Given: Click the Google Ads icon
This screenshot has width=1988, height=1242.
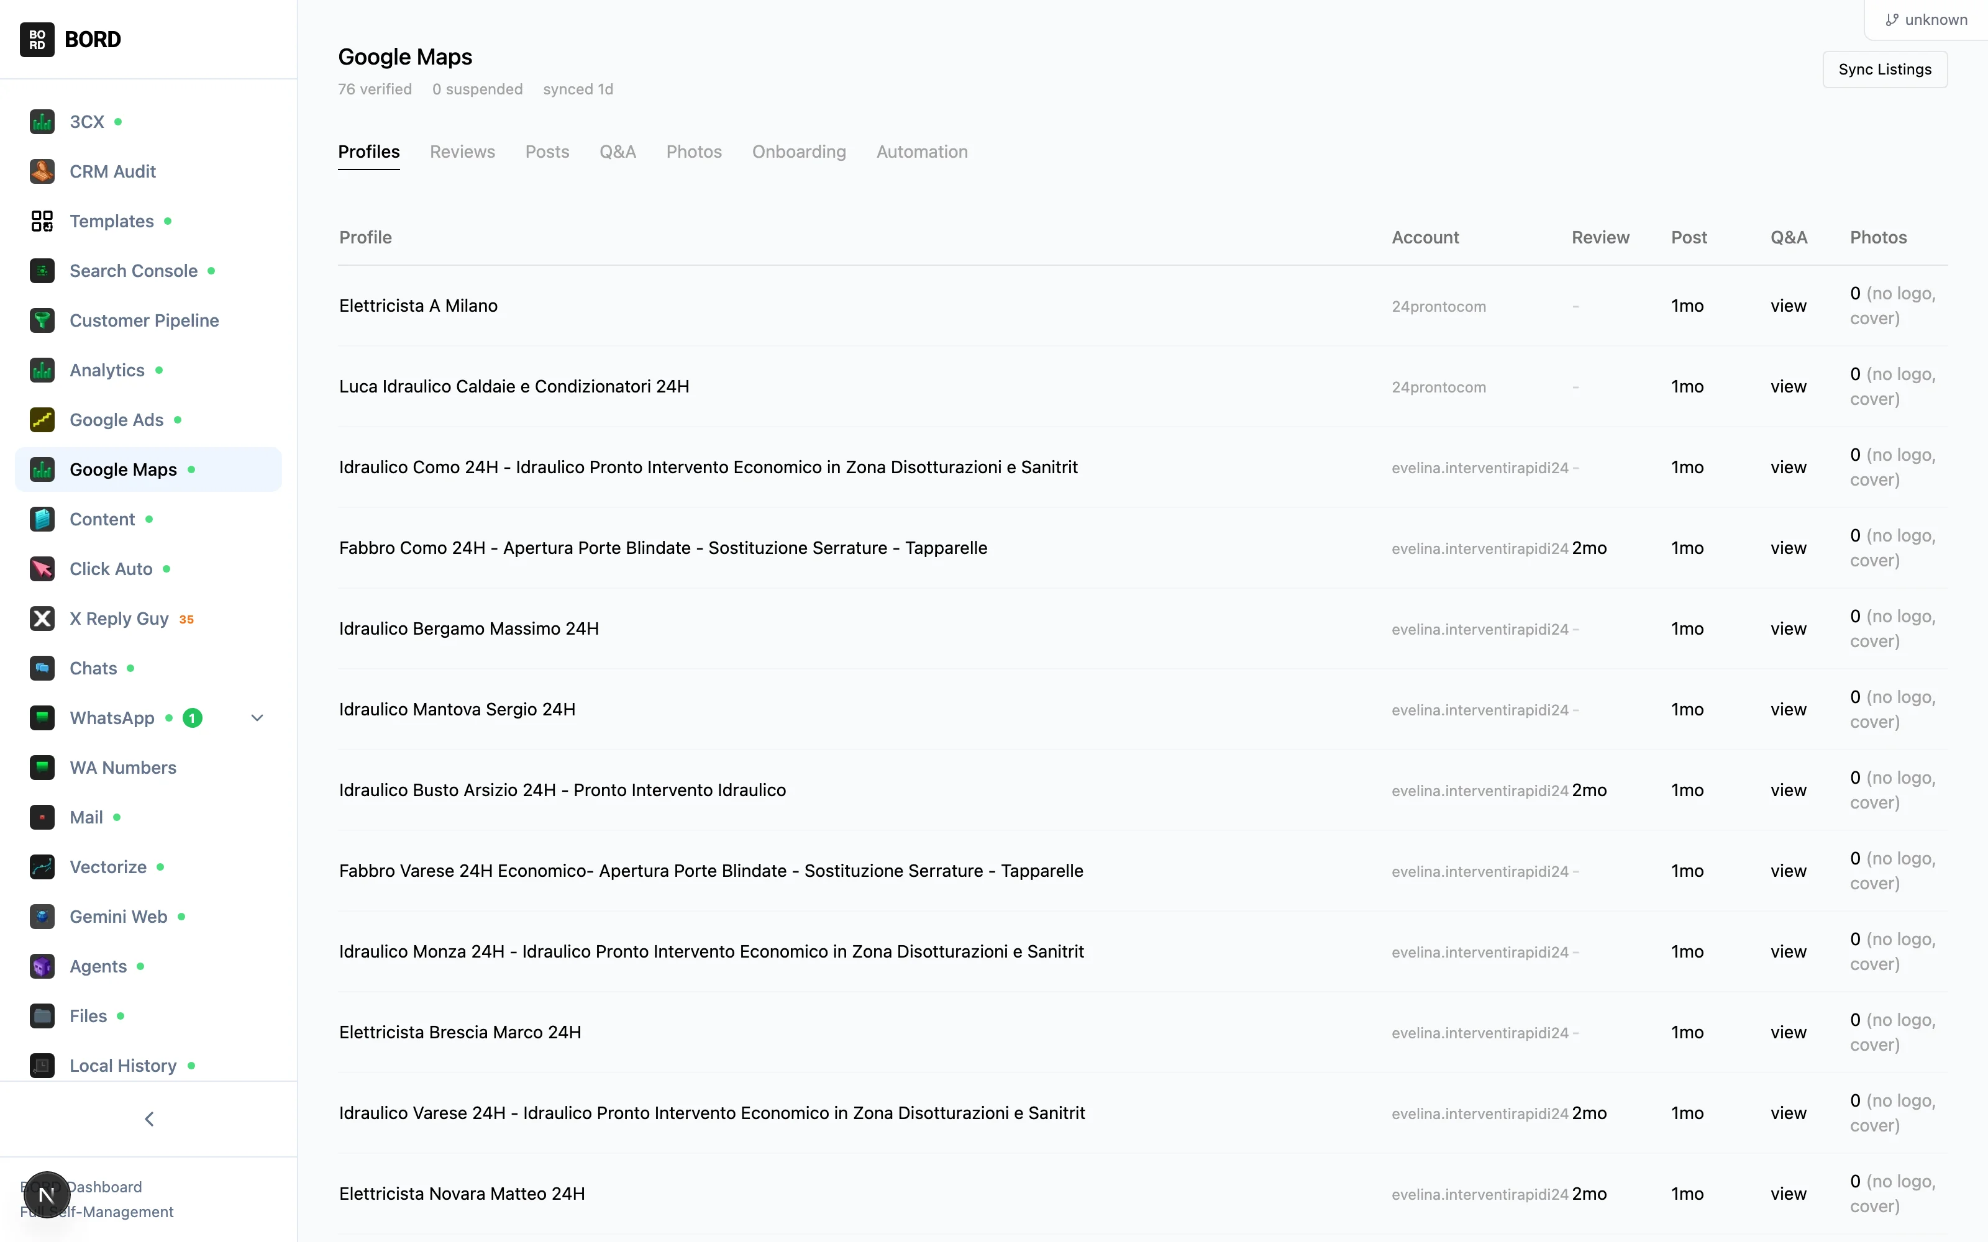Looking at the screenshot, I should [42, 420].
